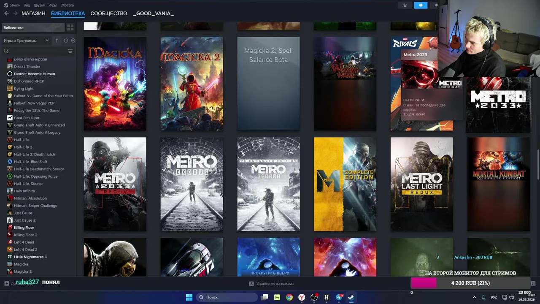The width and height of the screenshot is (540, 304).
Task: Open the Вид menu
Action: [x=27, y=5]
